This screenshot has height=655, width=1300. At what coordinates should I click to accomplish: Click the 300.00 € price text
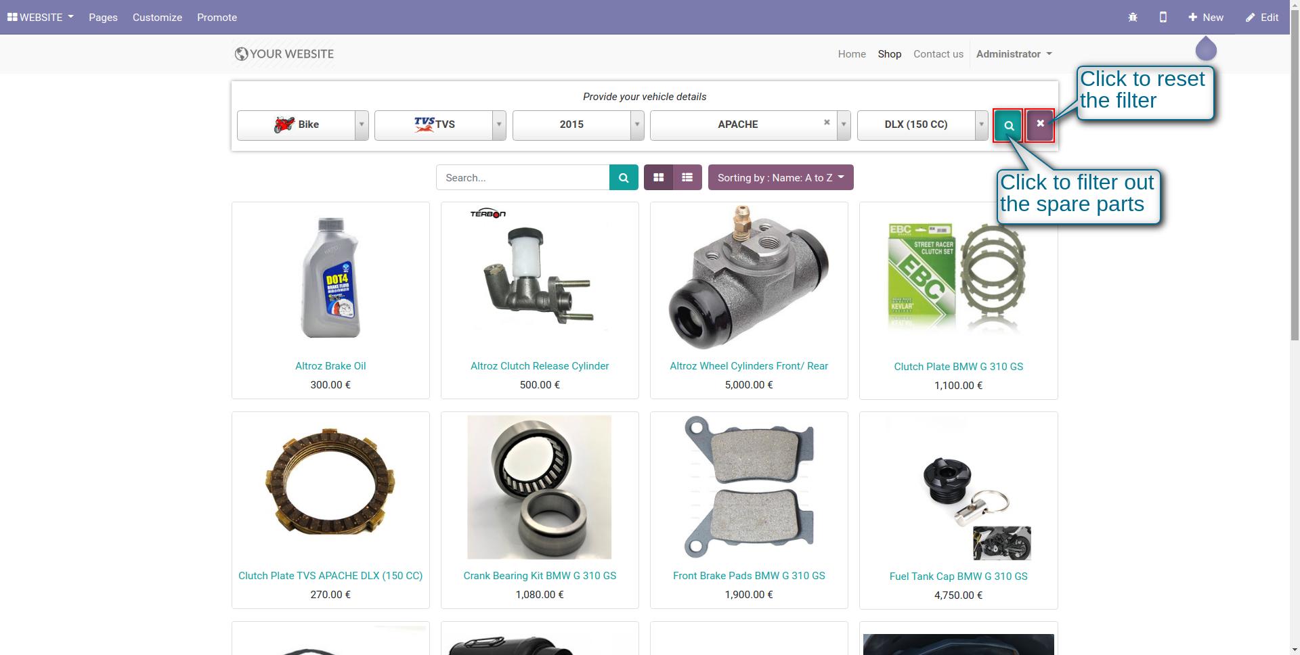click(330, 385)
